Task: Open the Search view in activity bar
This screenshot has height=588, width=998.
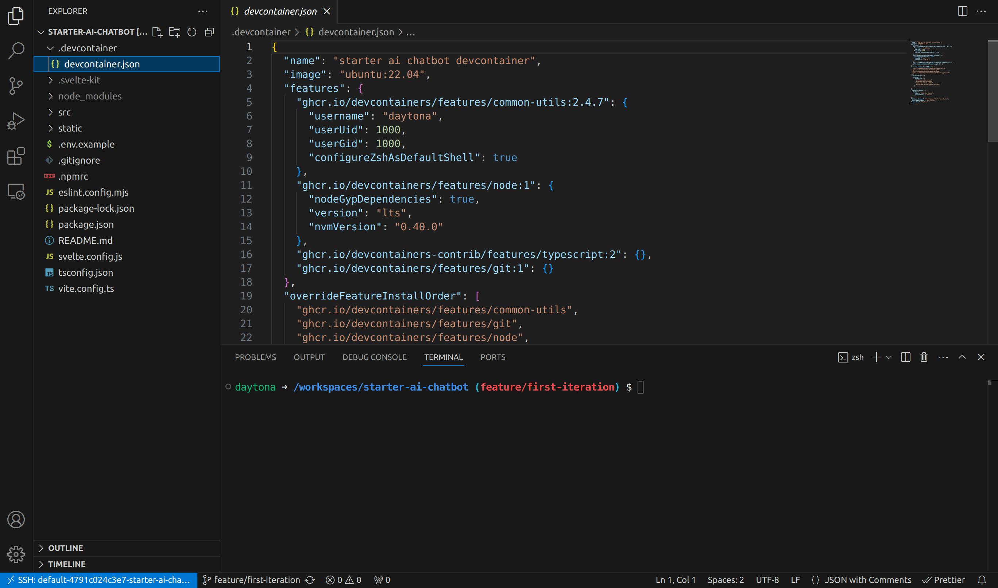Action: point(16,51)
